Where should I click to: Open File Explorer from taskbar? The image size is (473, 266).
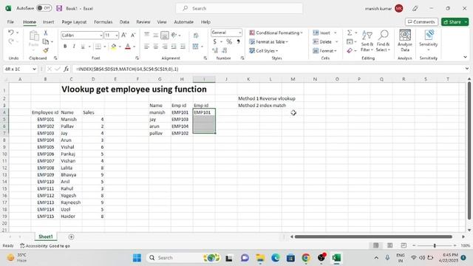(x=260, y=258)
